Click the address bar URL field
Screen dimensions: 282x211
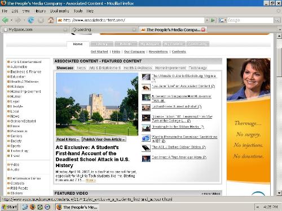tap(130, 20)
